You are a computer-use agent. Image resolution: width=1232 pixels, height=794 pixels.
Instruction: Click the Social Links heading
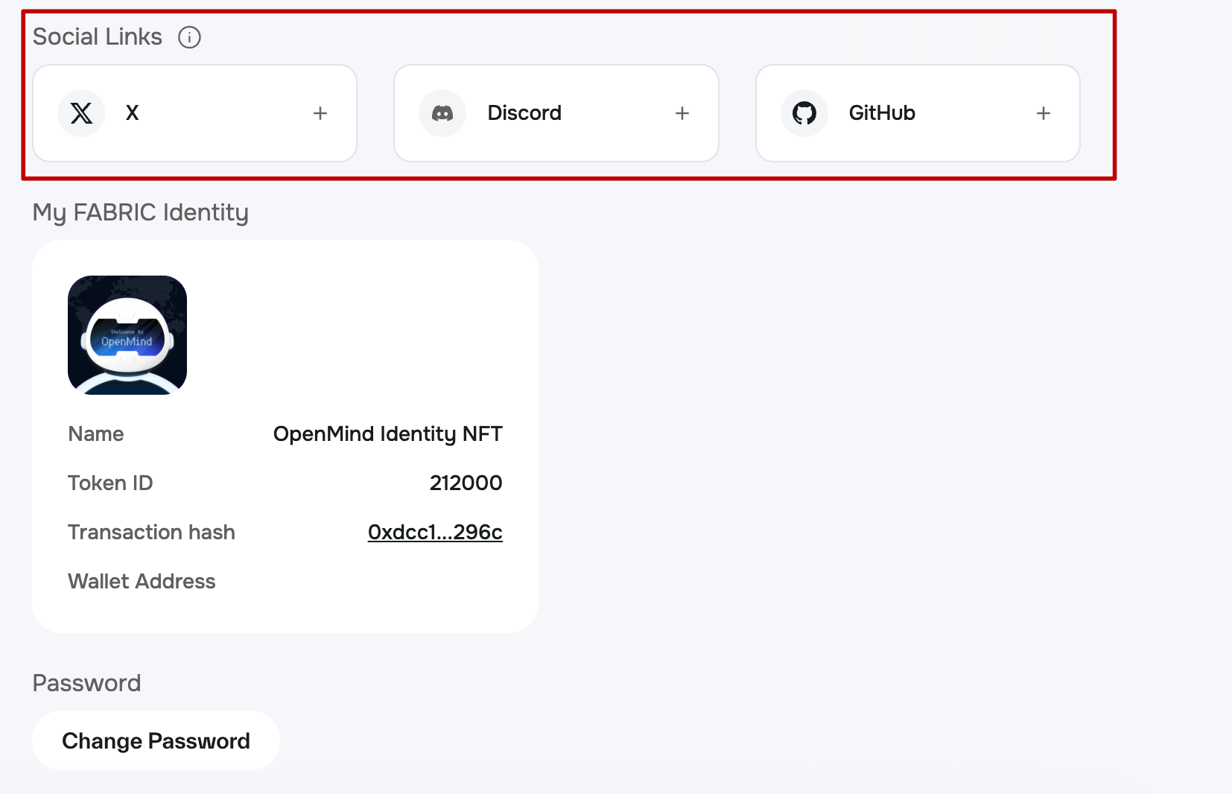97,36
